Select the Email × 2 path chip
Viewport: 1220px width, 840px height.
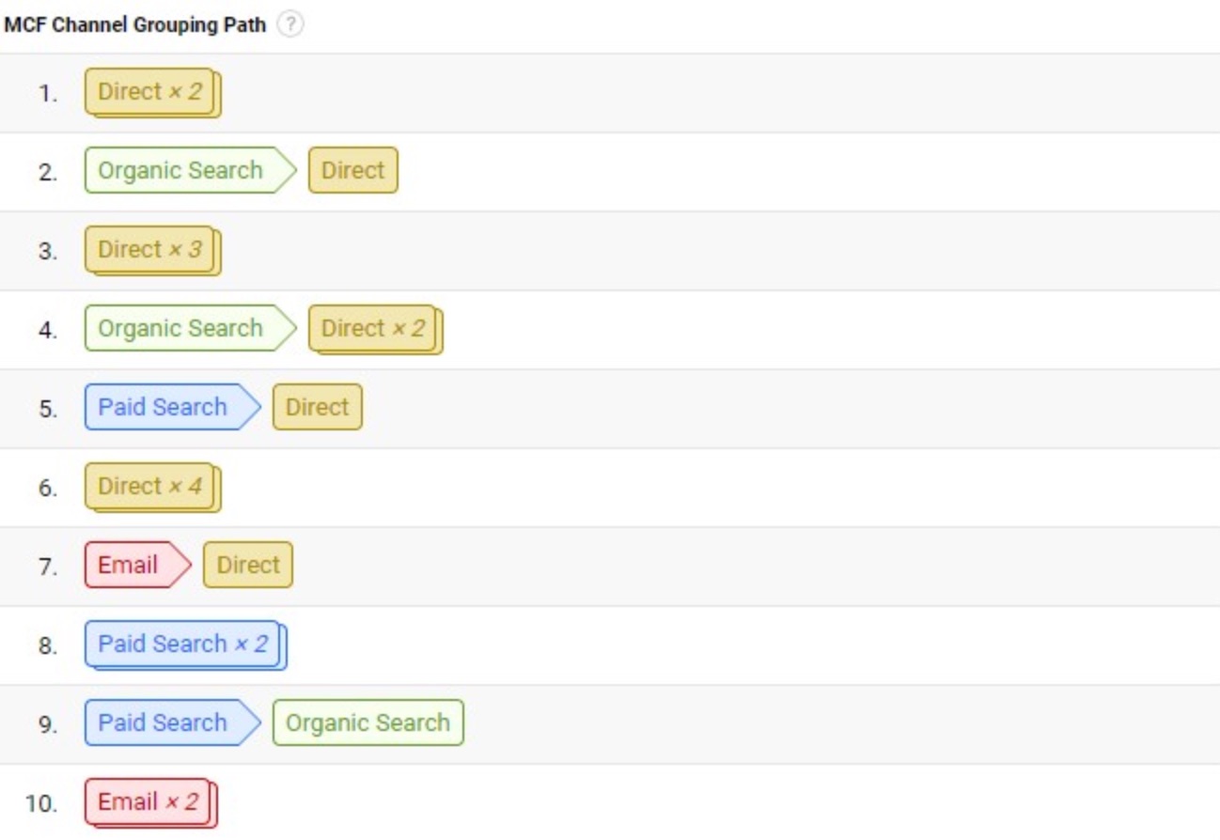pos(150,802)
